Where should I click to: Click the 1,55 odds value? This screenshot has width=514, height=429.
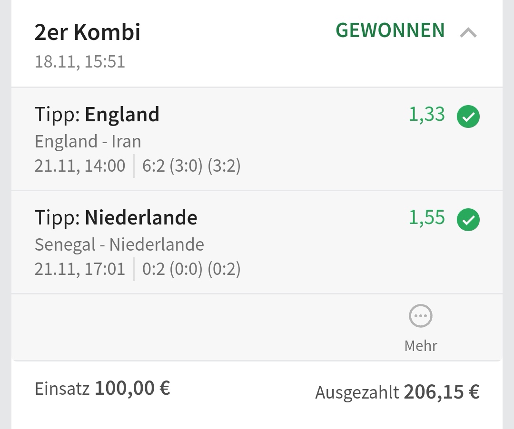(x=427, y=217)
